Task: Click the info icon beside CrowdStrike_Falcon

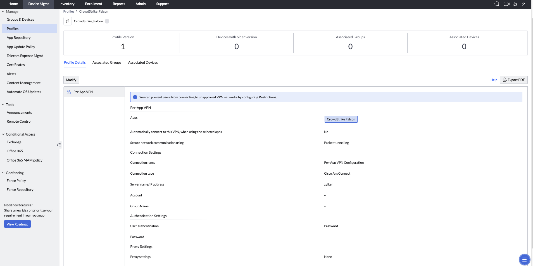Action: (x=107, y=21)
